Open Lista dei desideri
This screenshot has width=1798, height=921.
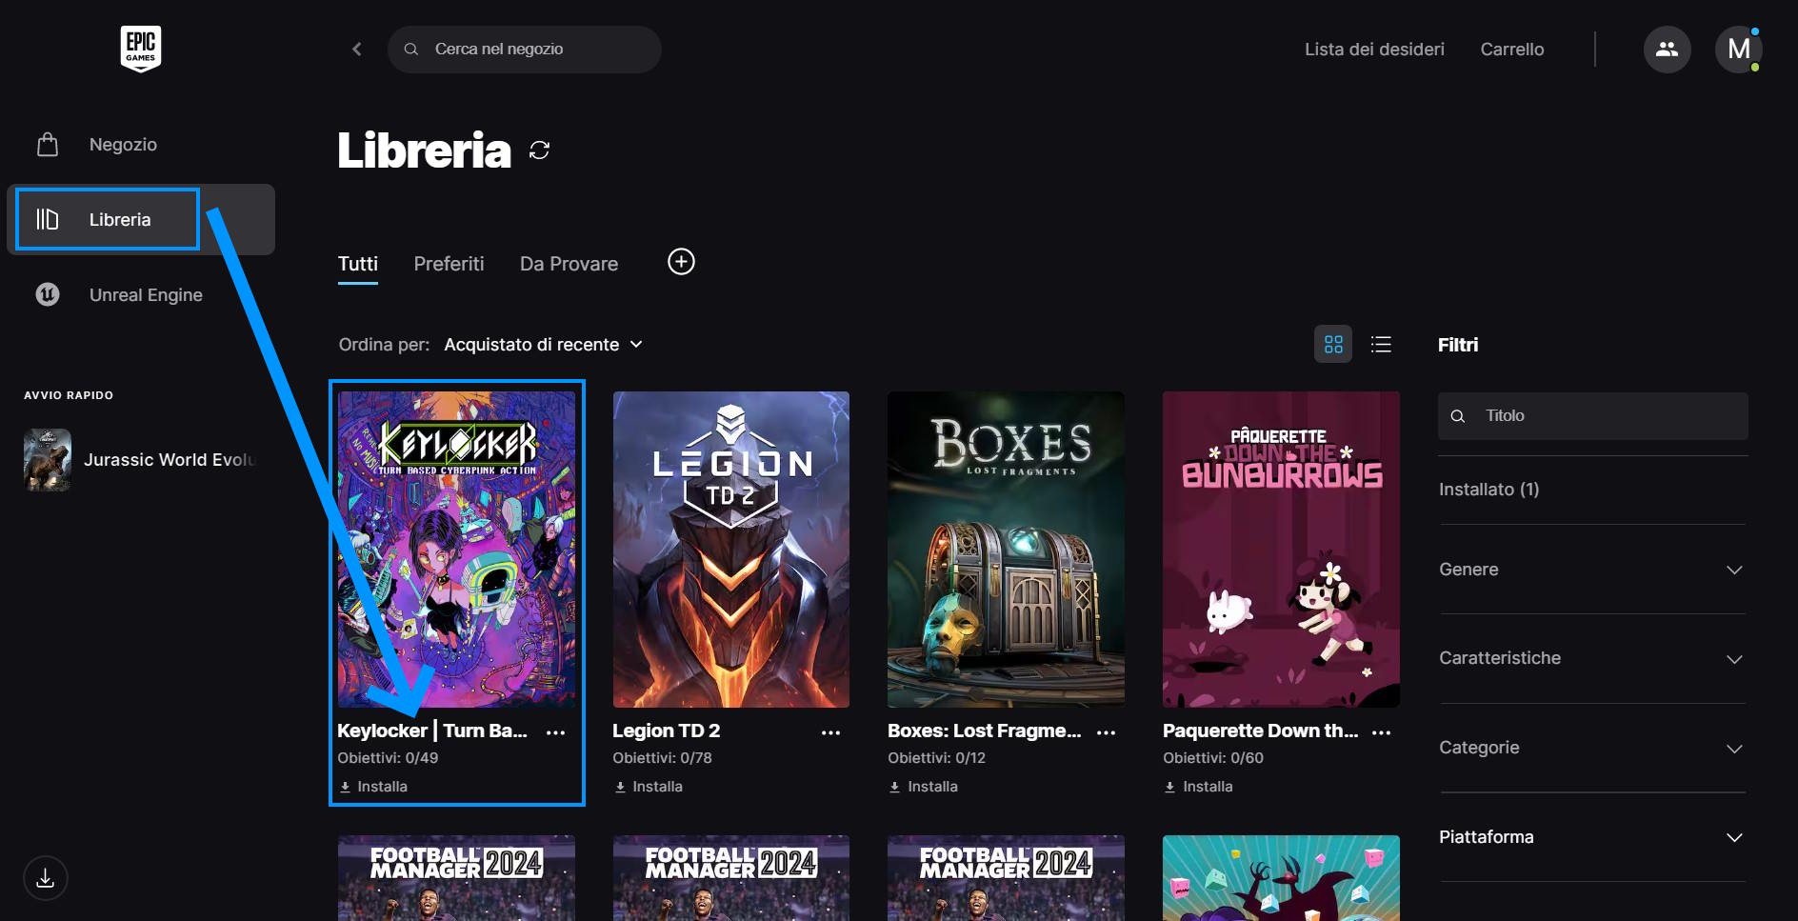coord(1374,49)
